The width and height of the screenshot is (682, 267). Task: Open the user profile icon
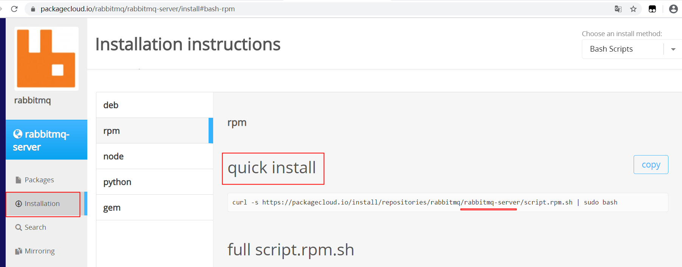tap(673, 9)
